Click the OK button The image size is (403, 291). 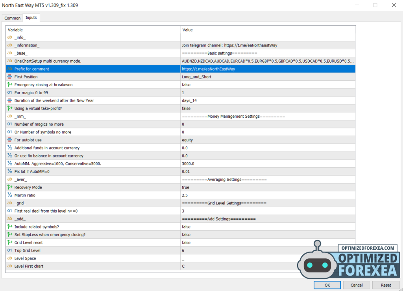point(327,285)
